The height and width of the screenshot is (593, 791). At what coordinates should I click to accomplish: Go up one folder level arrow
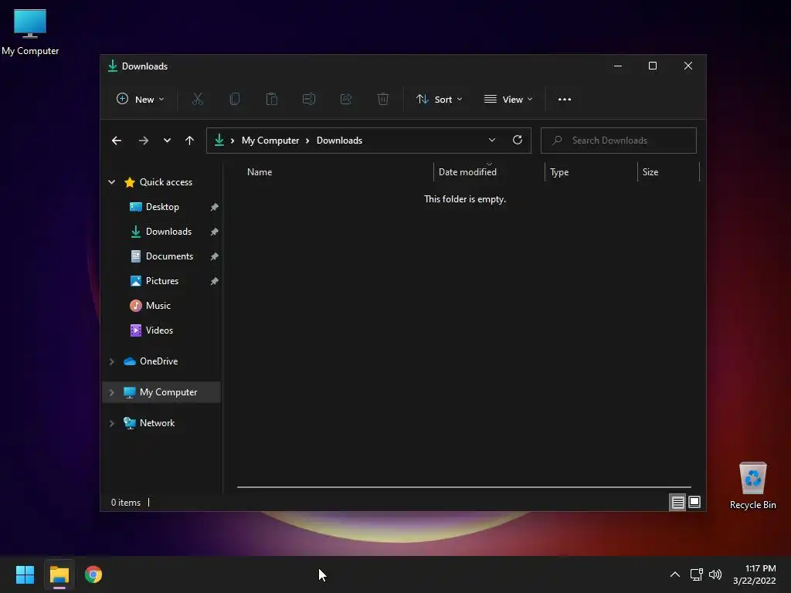(x=190, y=141)
